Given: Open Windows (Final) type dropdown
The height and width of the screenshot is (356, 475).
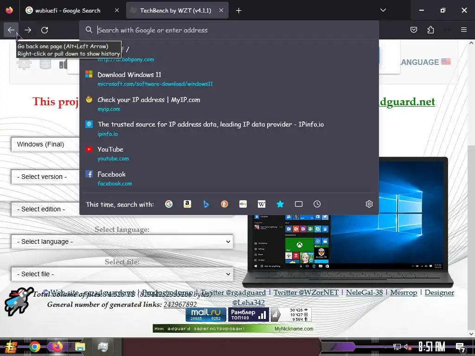Looking at the screenshot, I should tap(45, 144).
